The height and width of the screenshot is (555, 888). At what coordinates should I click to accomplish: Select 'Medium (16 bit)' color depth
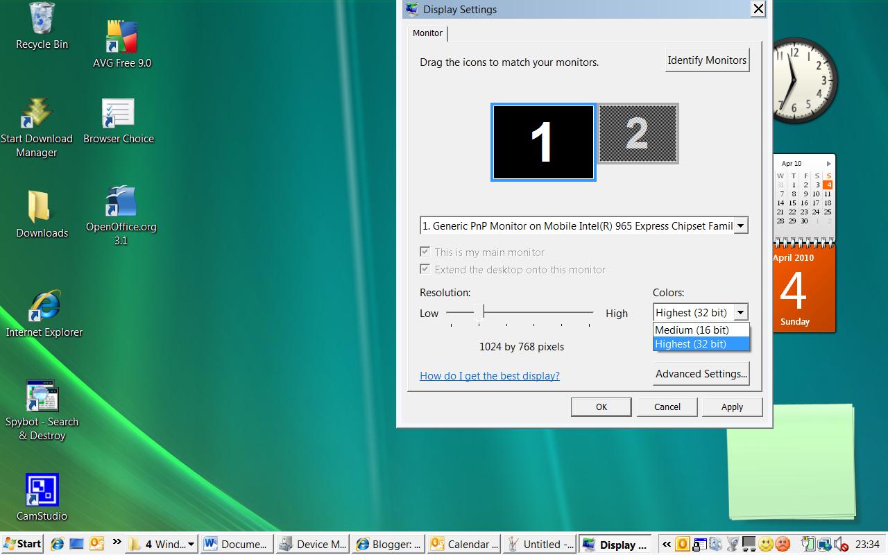692,330
